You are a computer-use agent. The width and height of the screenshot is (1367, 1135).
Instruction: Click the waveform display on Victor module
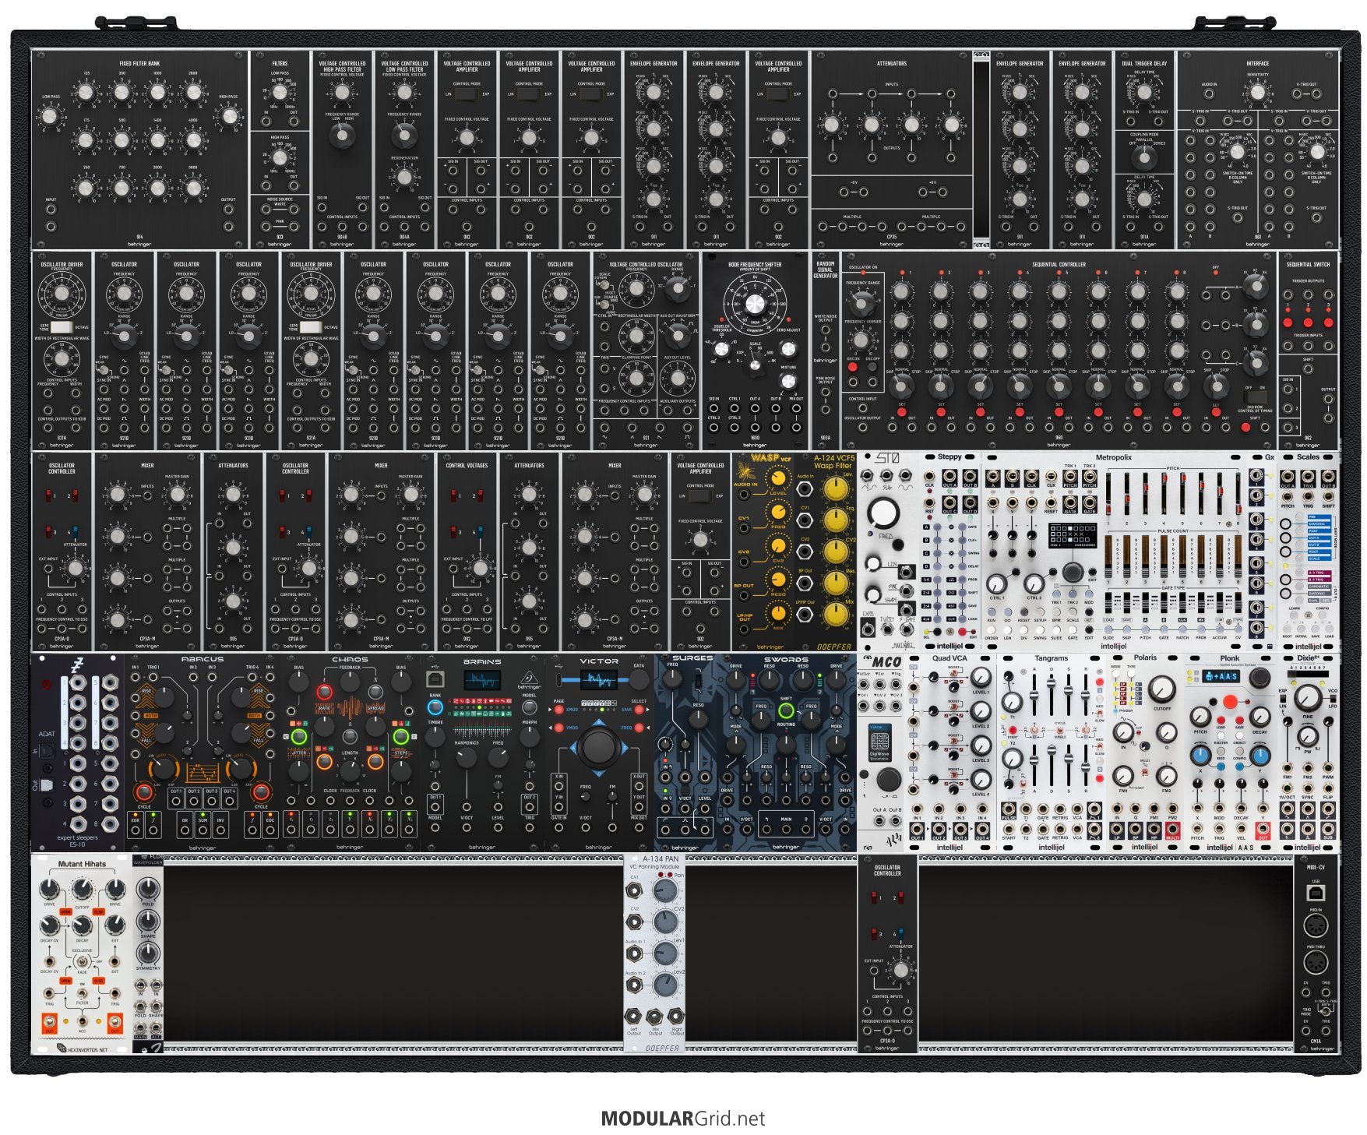click(x=599, y=680)
